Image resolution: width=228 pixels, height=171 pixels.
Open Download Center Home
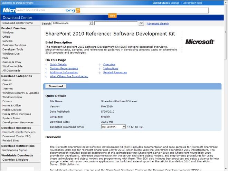click(x=18, y=23)
